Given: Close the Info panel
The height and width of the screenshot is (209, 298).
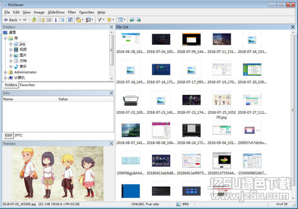Looking at the screenshot, I should point(111,93).
